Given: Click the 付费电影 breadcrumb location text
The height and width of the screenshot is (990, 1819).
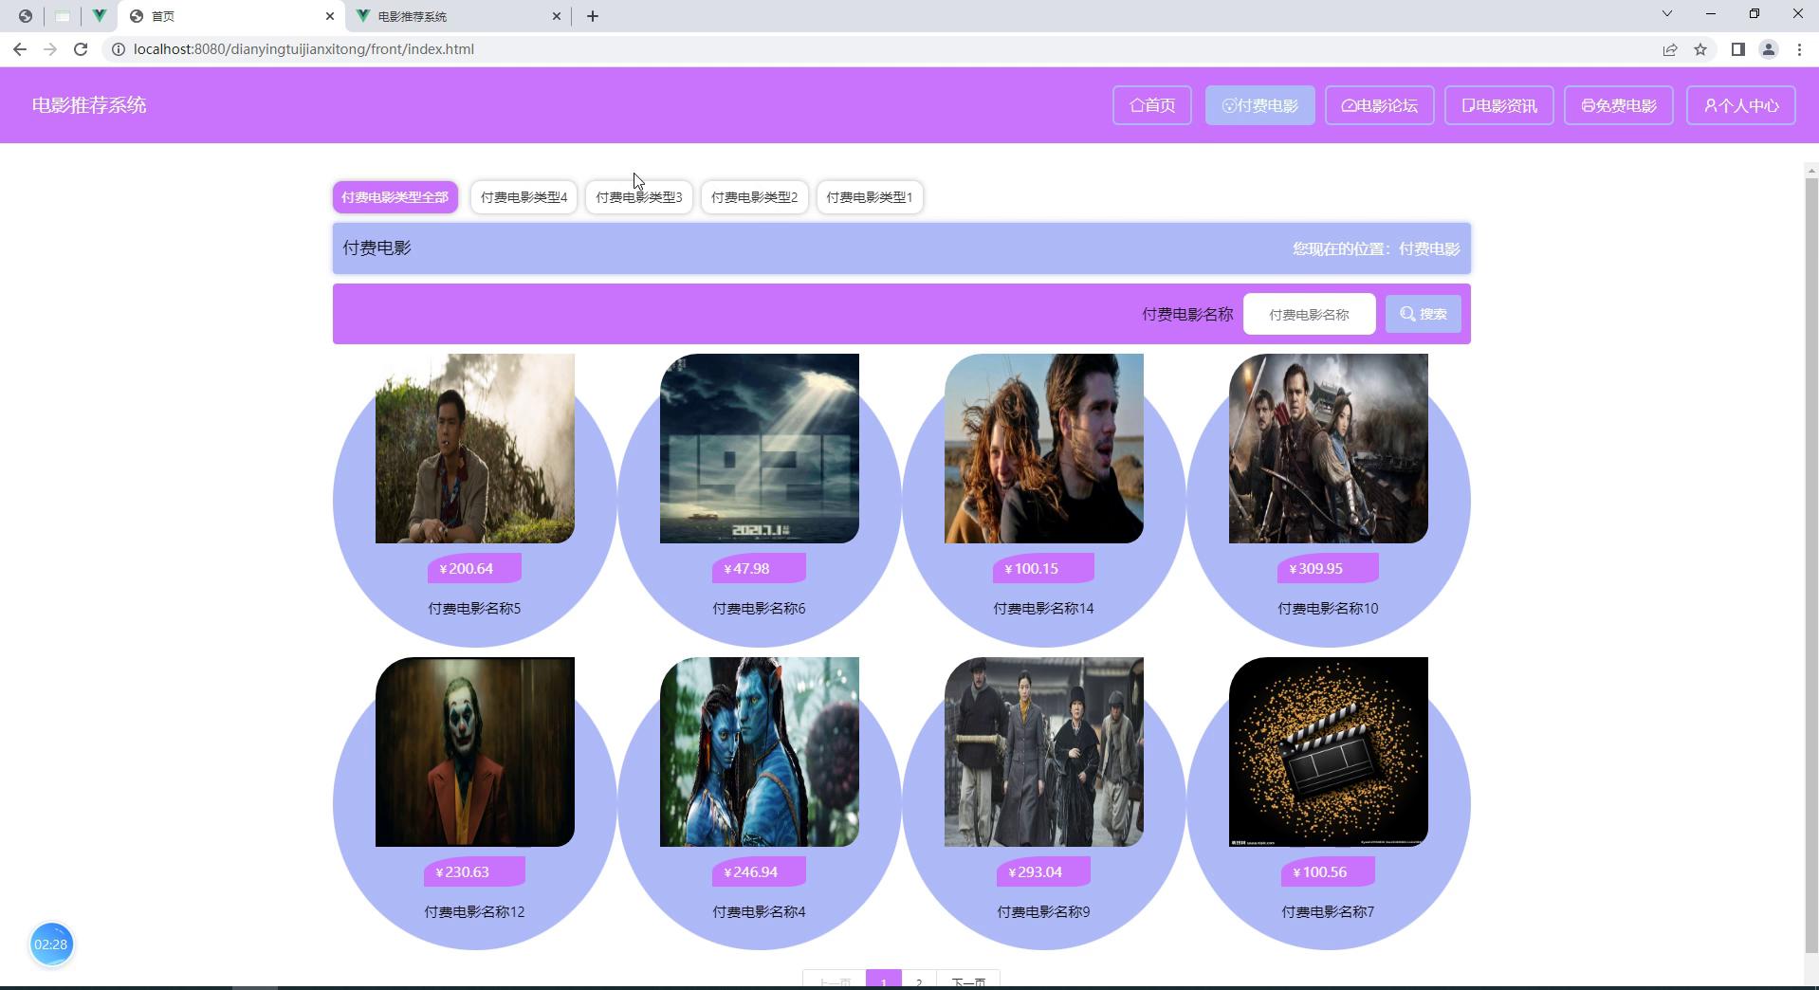Looking at the screenshot, I should click(1429, 248).
